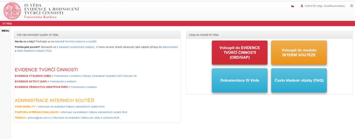Image resolution: width=355 pixels, height=139 pixels.
Task: Enter EVIDENCE TVŮRČÍ ČINNOSTI (OBD/GAP) module
Action: point(240,53)
